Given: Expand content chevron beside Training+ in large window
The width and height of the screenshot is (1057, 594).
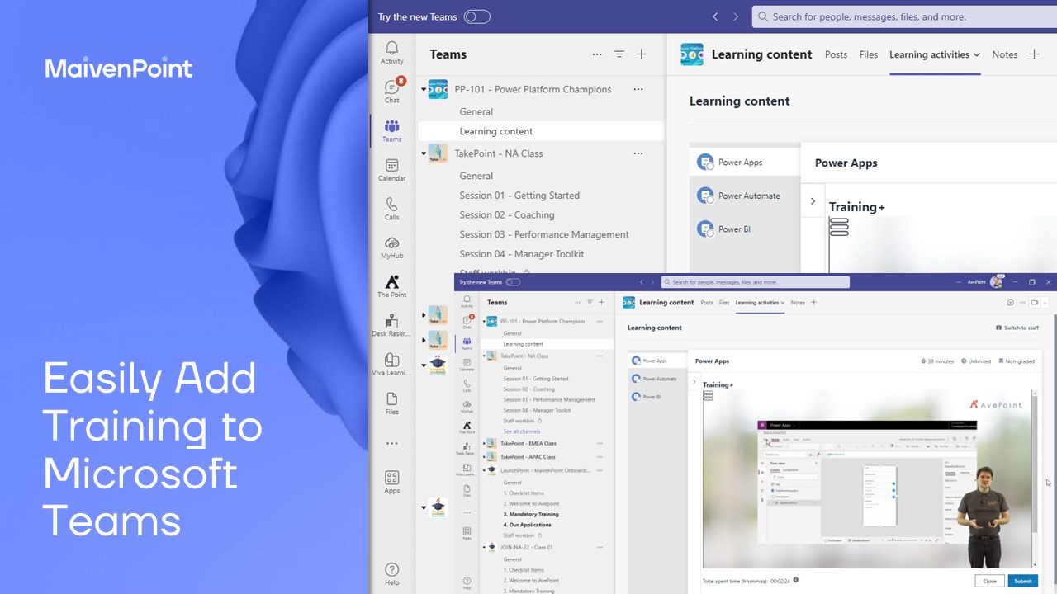Looking at the screenshot, I should [813, 201].
